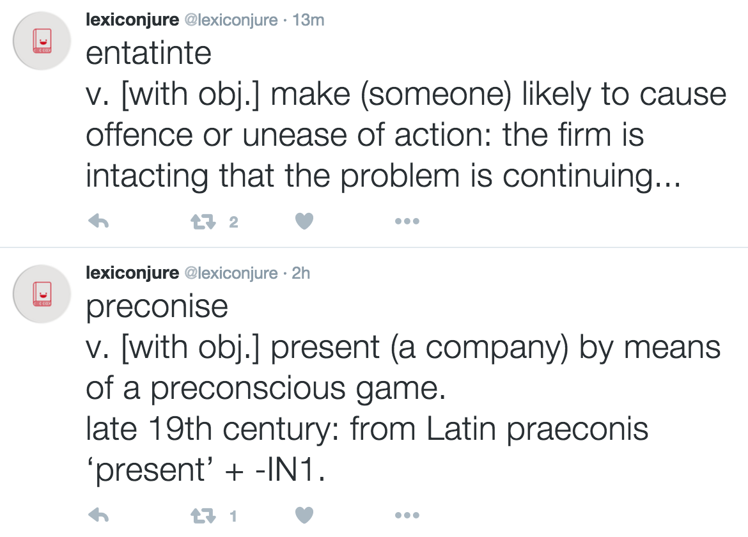The height and width of the screenshot is (537, 748).
Task: Click the retweet count of 1
Action: point(233,516)
